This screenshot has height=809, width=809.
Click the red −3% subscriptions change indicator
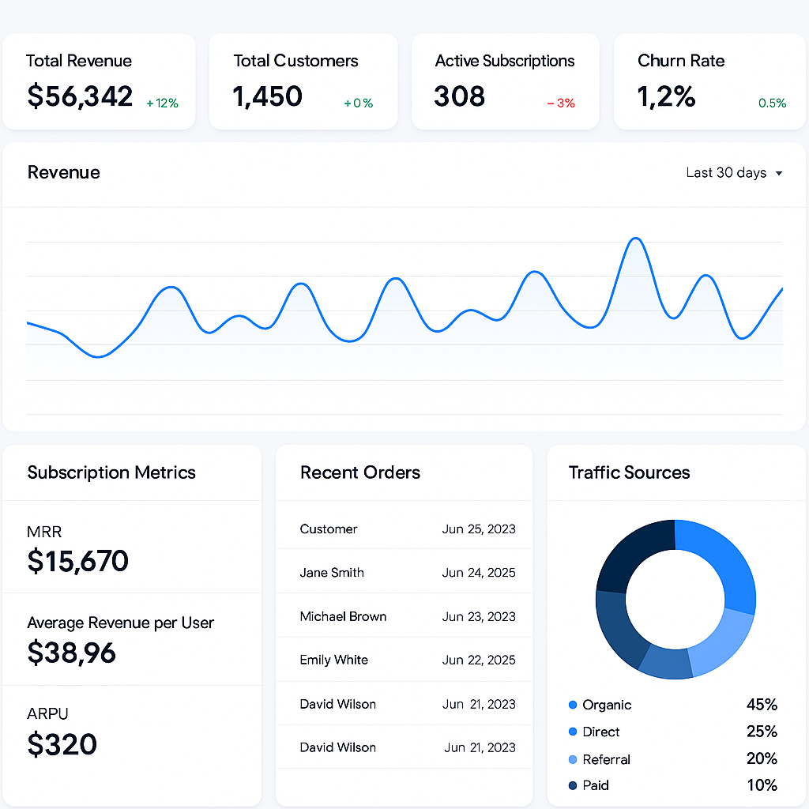[x=561, y=103]
